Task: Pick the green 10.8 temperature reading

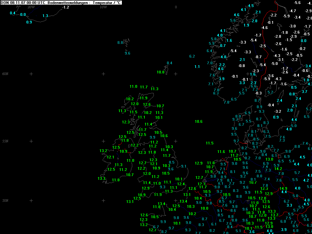Action: click(161, 72)
